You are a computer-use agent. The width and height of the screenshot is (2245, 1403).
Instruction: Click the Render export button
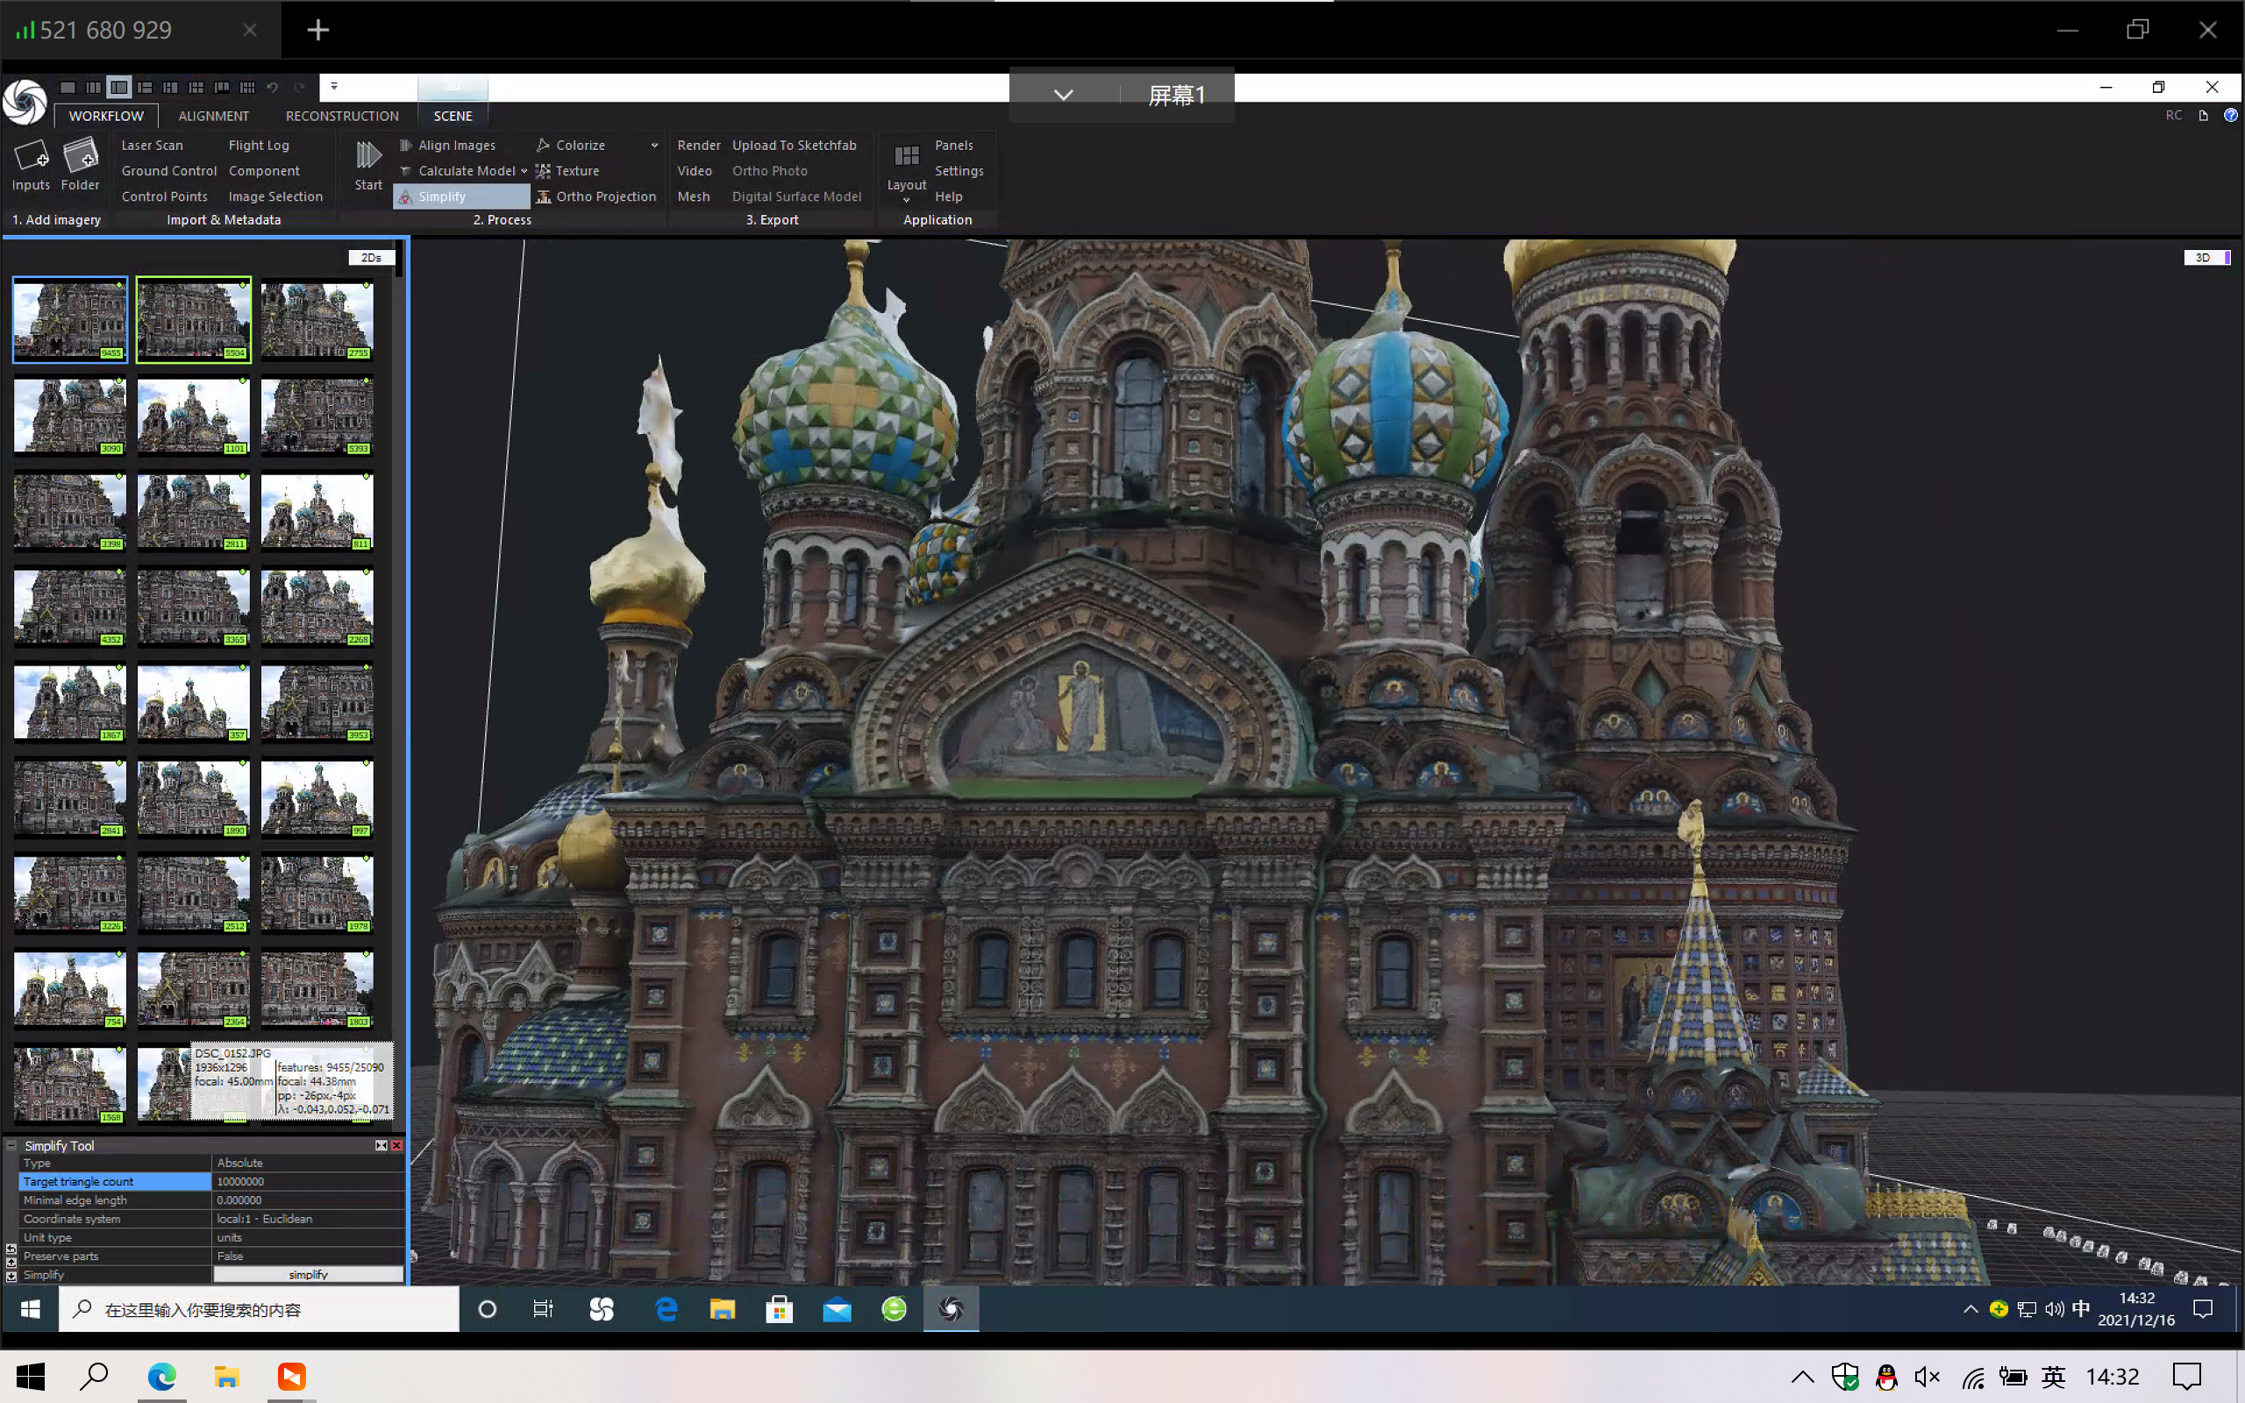699,145
